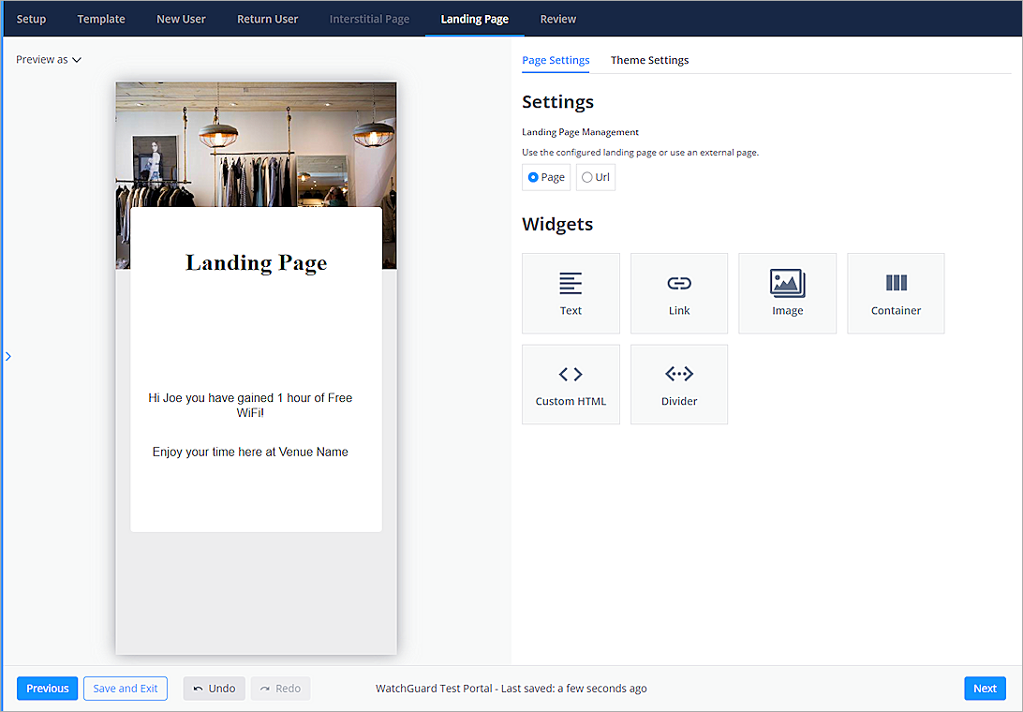This screenshot has height=712, width=1023.
Task: Select the Text widget
Action: click(x=571, y=292)
